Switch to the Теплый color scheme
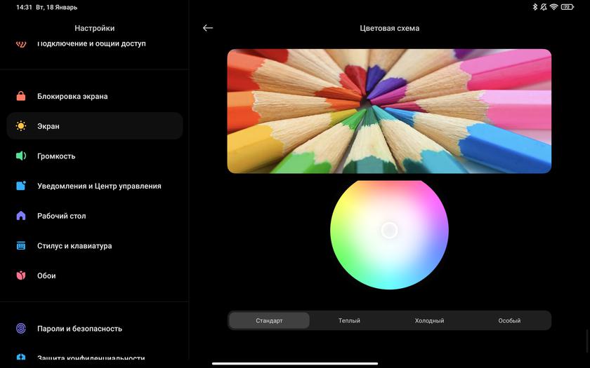This screenshot has height=368, width=590. 349,320
